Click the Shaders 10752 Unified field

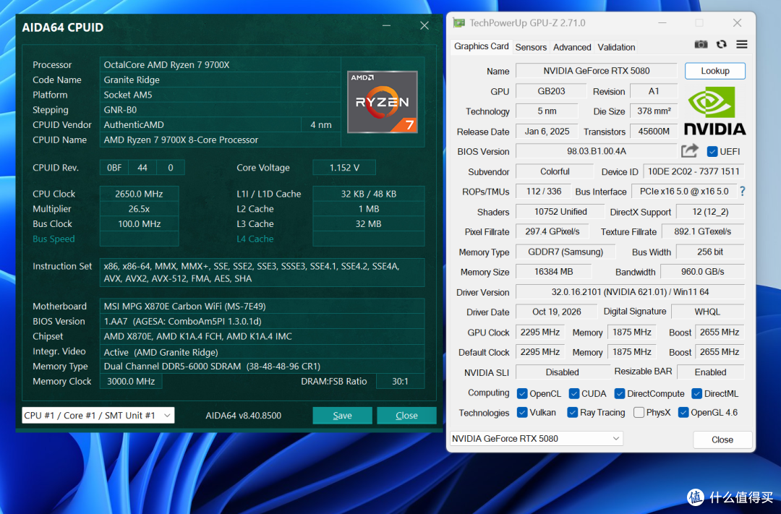coord(560,212)
